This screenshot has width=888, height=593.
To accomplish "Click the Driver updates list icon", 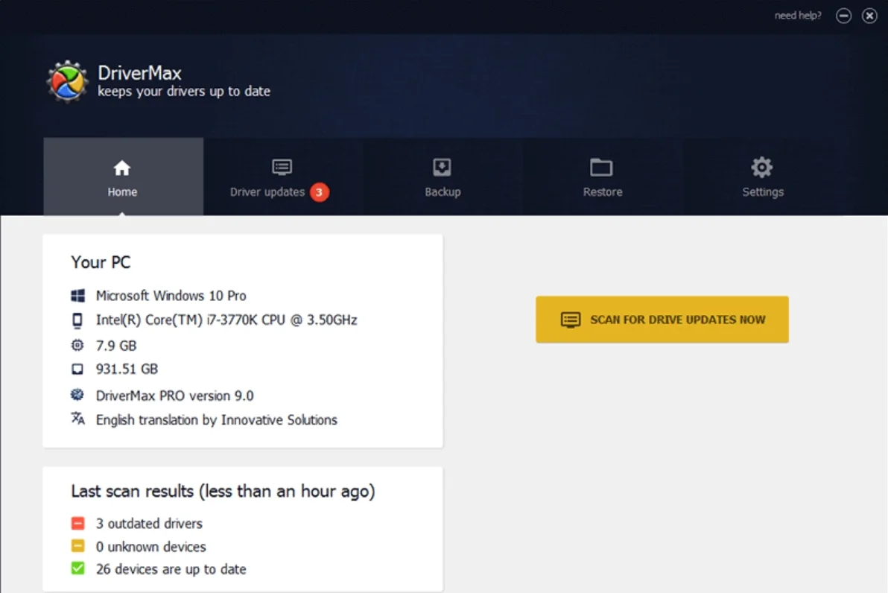I will [x=282, y=167].
